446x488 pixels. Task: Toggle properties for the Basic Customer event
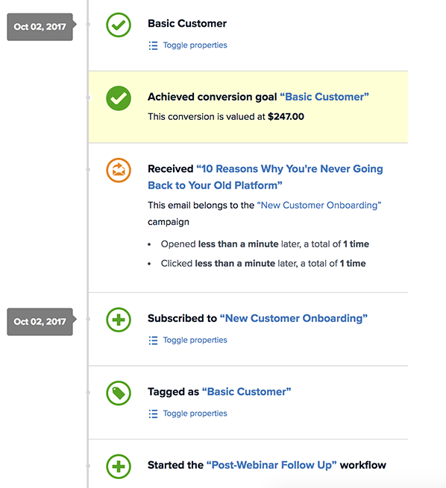pos(195,45)
